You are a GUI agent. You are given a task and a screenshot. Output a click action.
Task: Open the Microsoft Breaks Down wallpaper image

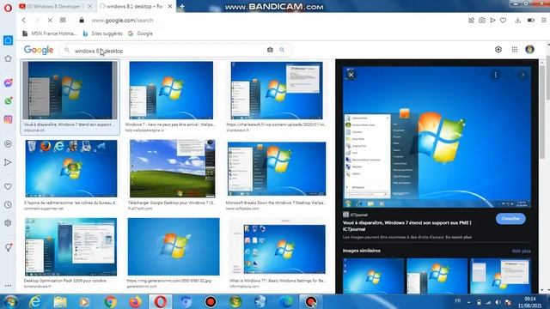click(x=277, y=169)
